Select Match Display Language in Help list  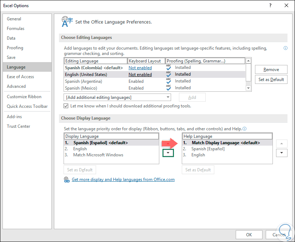pyautogui.click(x=227, y=143)
